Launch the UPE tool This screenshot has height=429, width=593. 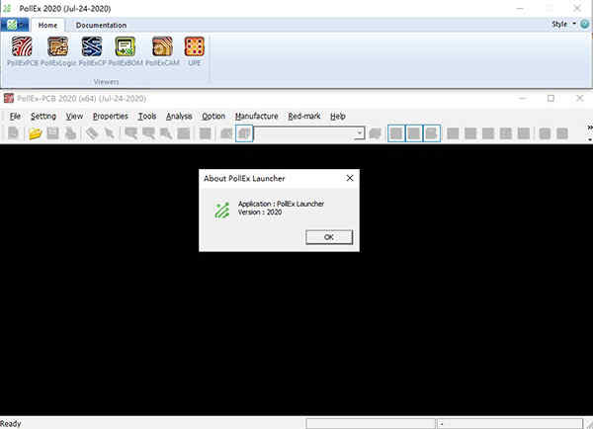pyautogui.click(x=194, y=51)
